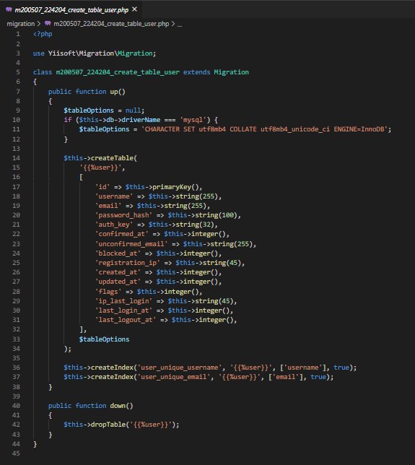The height and width of the screenshot is (465, 415).
Task: Click 'driverName' in the if condition
Action: [141, 120]
